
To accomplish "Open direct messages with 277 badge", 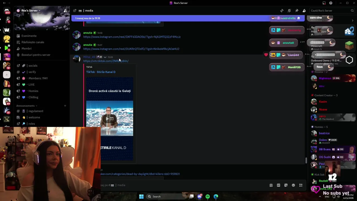I will 7,11.
